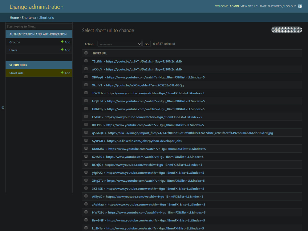Click the plus Add icon for Short urls
The width and height of the screenshot is (308, 231).
pyautogui.click(x=66, y=73)
